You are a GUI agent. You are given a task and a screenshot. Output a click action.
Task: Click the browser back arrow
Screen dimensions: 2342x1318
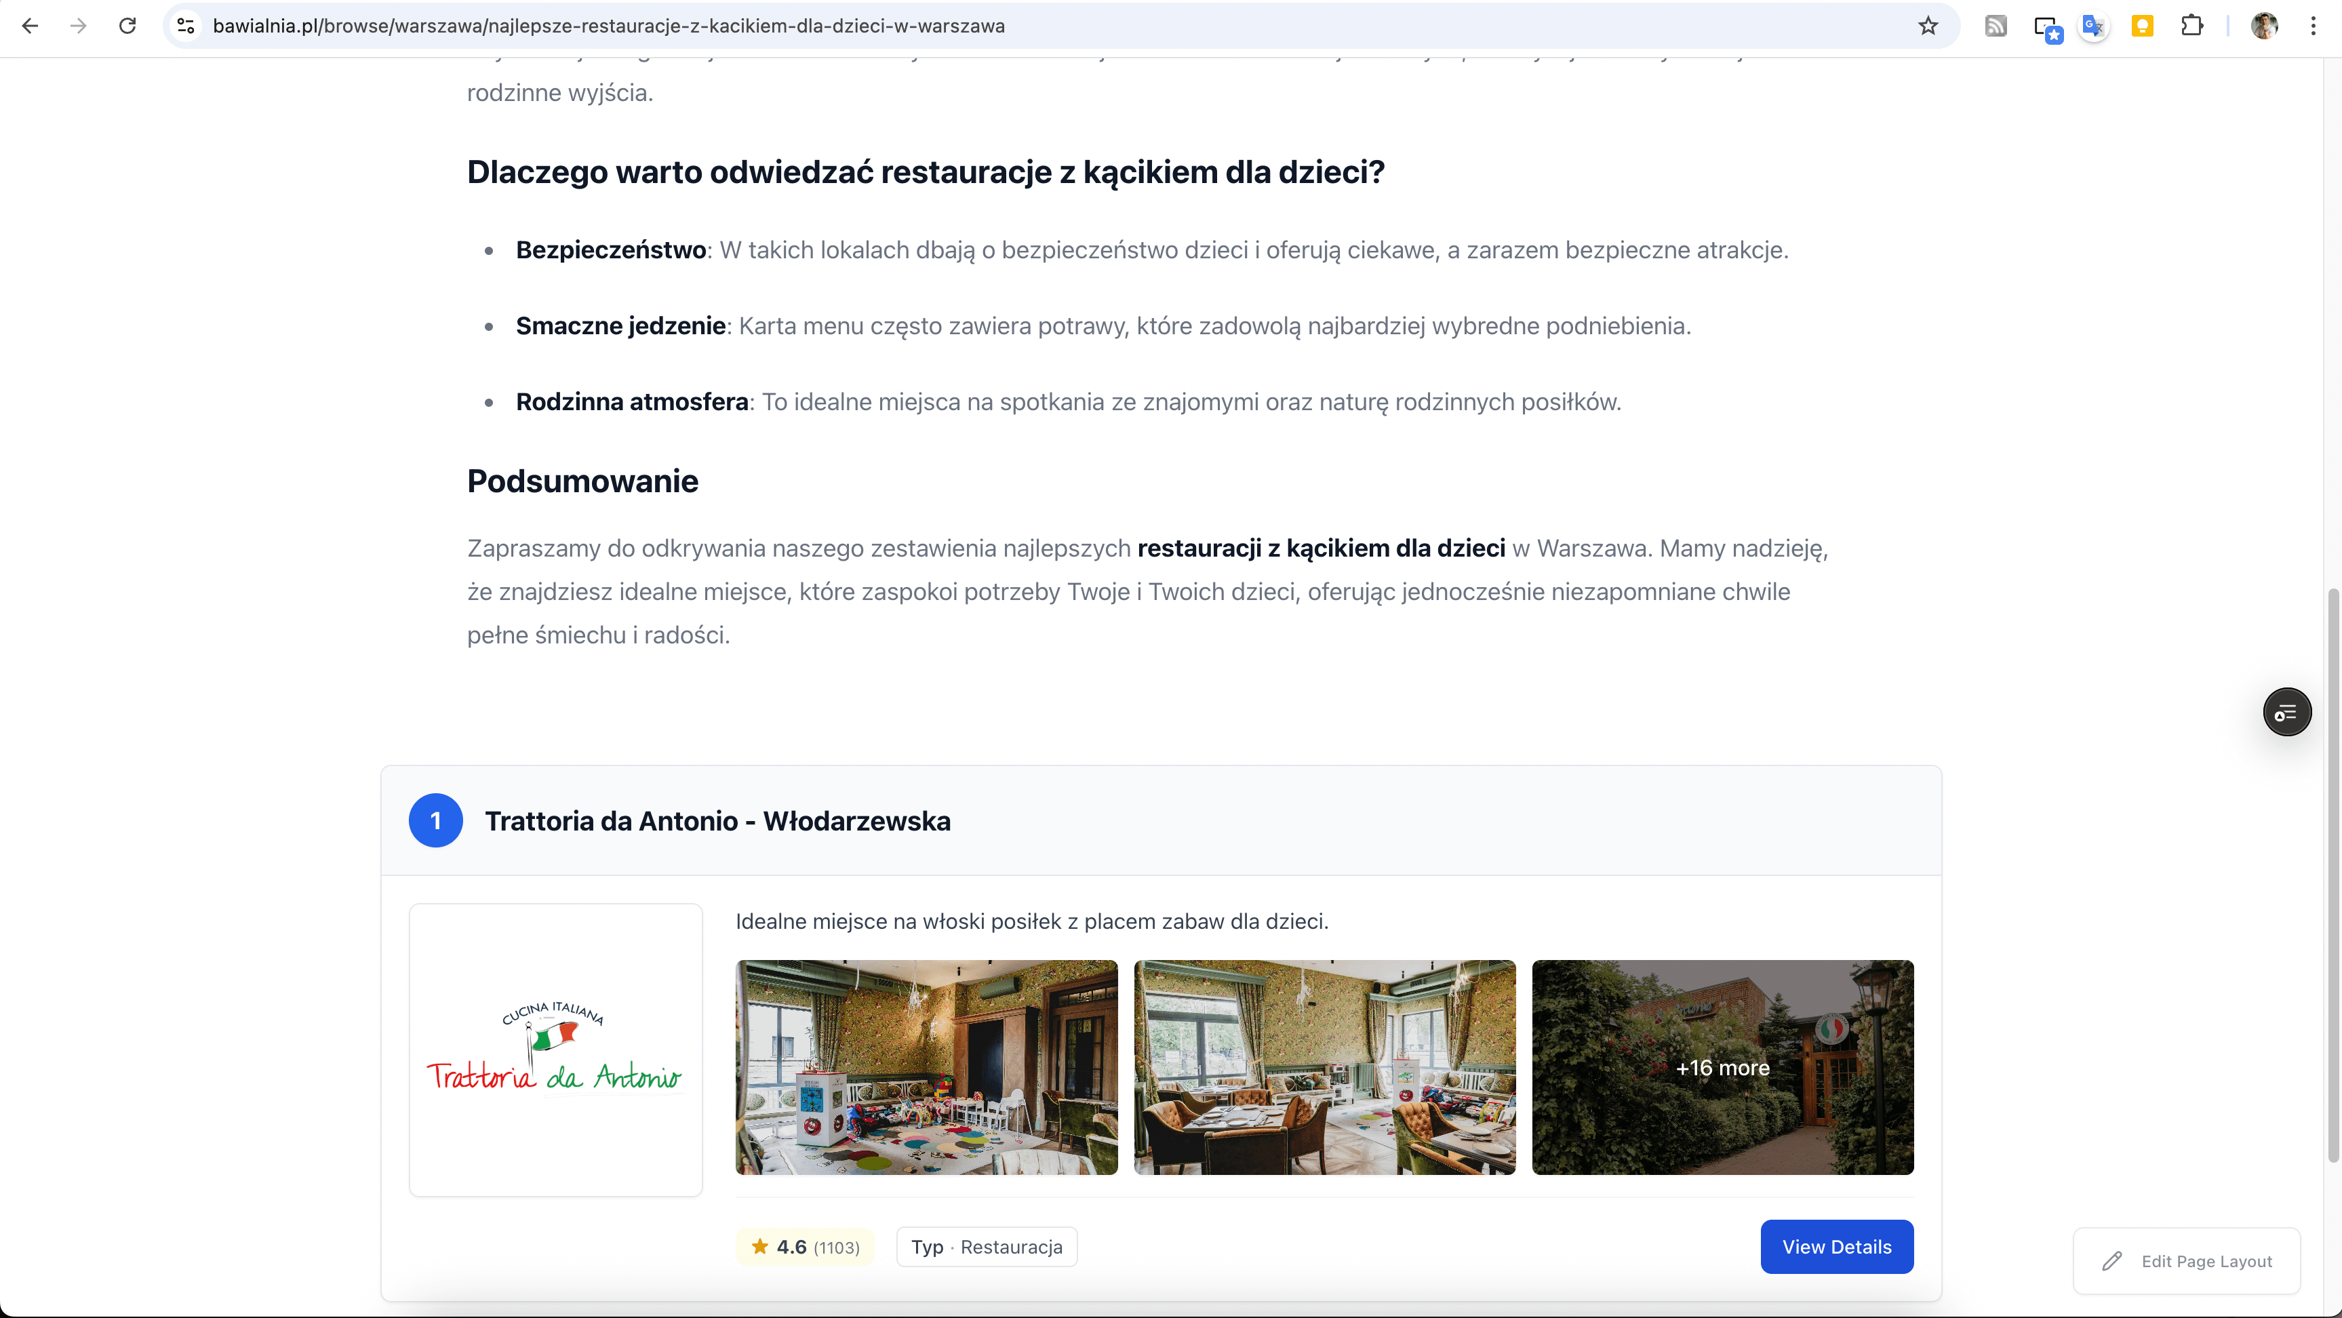pos(30,26)
